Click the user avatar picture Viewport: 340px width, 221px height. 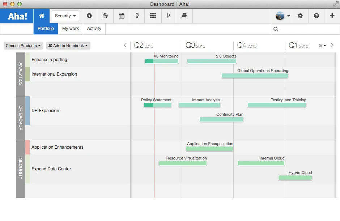click(x=280, y=16)
